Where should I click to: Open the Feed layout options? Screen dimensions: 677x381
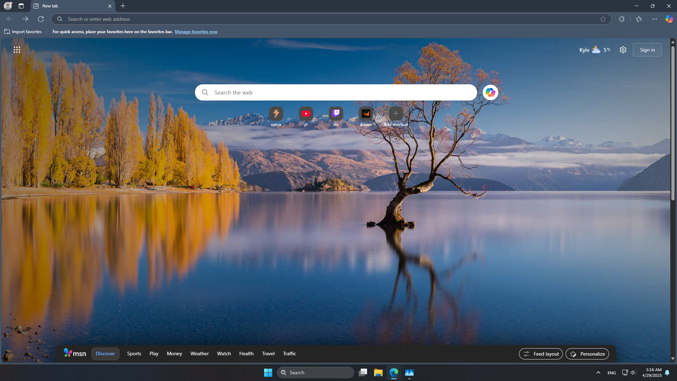coord(541,354)
